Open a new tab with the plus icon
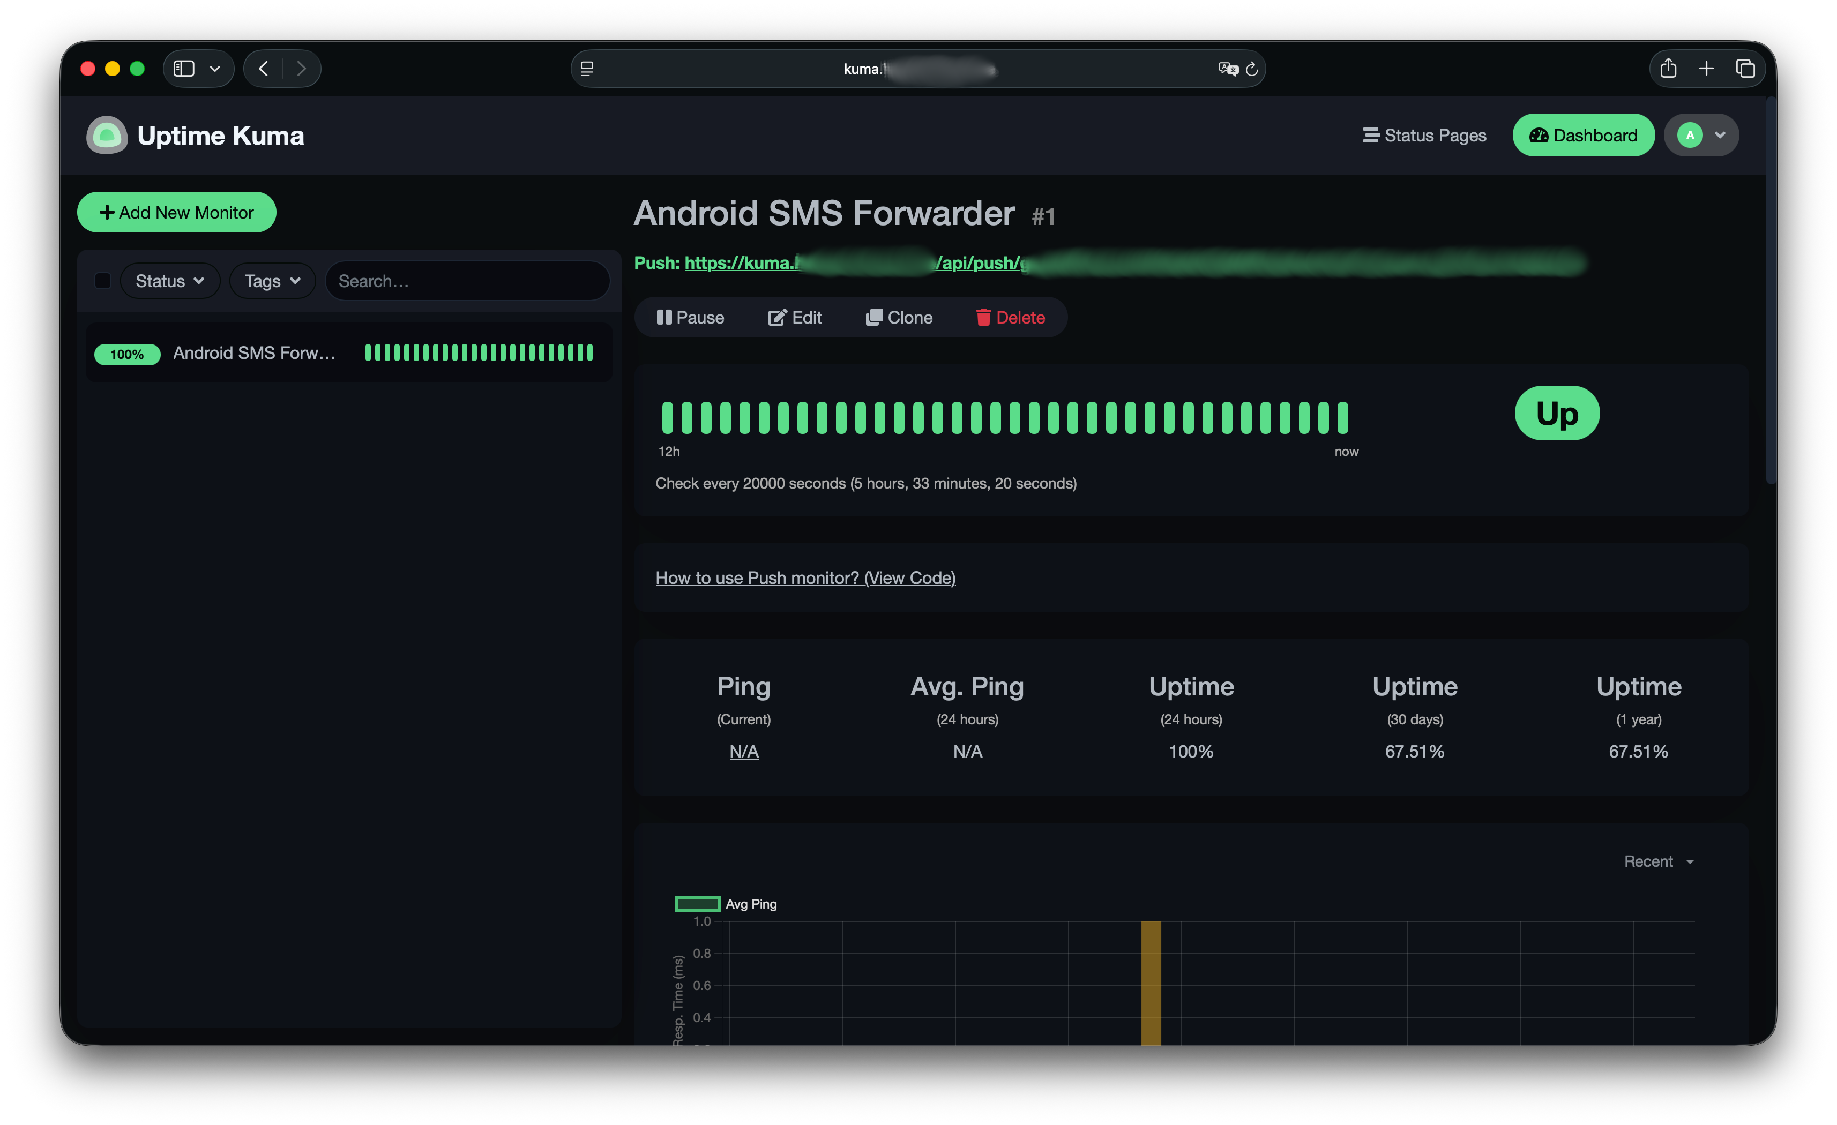1837x1125 pixels. [x=1706, y=69]
